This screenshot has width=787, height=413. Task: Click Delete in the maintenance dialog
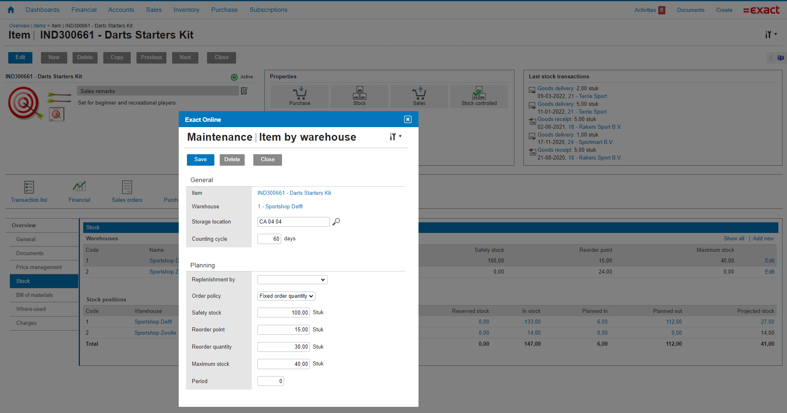232,160
